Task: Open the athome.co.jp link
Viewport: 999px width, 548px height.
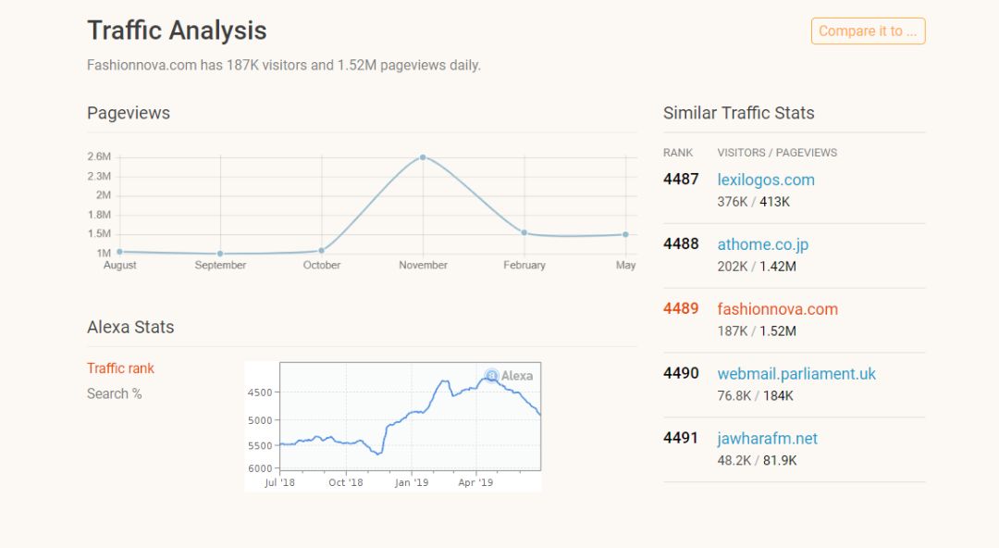Action: [x=763, y=244]
